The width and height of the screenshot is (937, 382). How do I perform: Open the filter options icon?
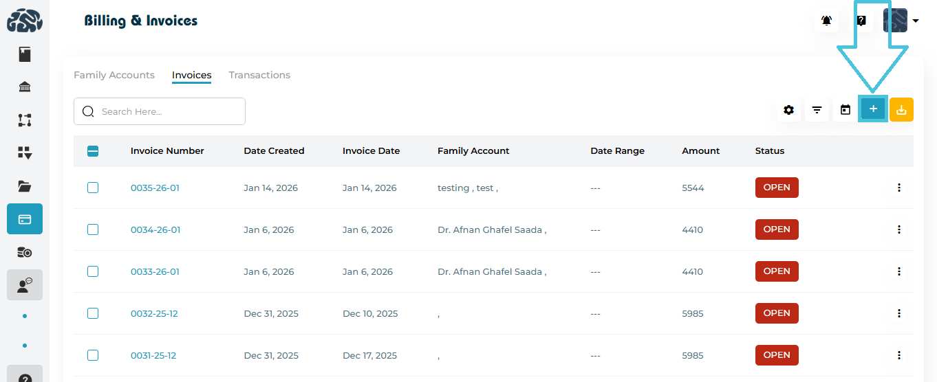point(817,110)
